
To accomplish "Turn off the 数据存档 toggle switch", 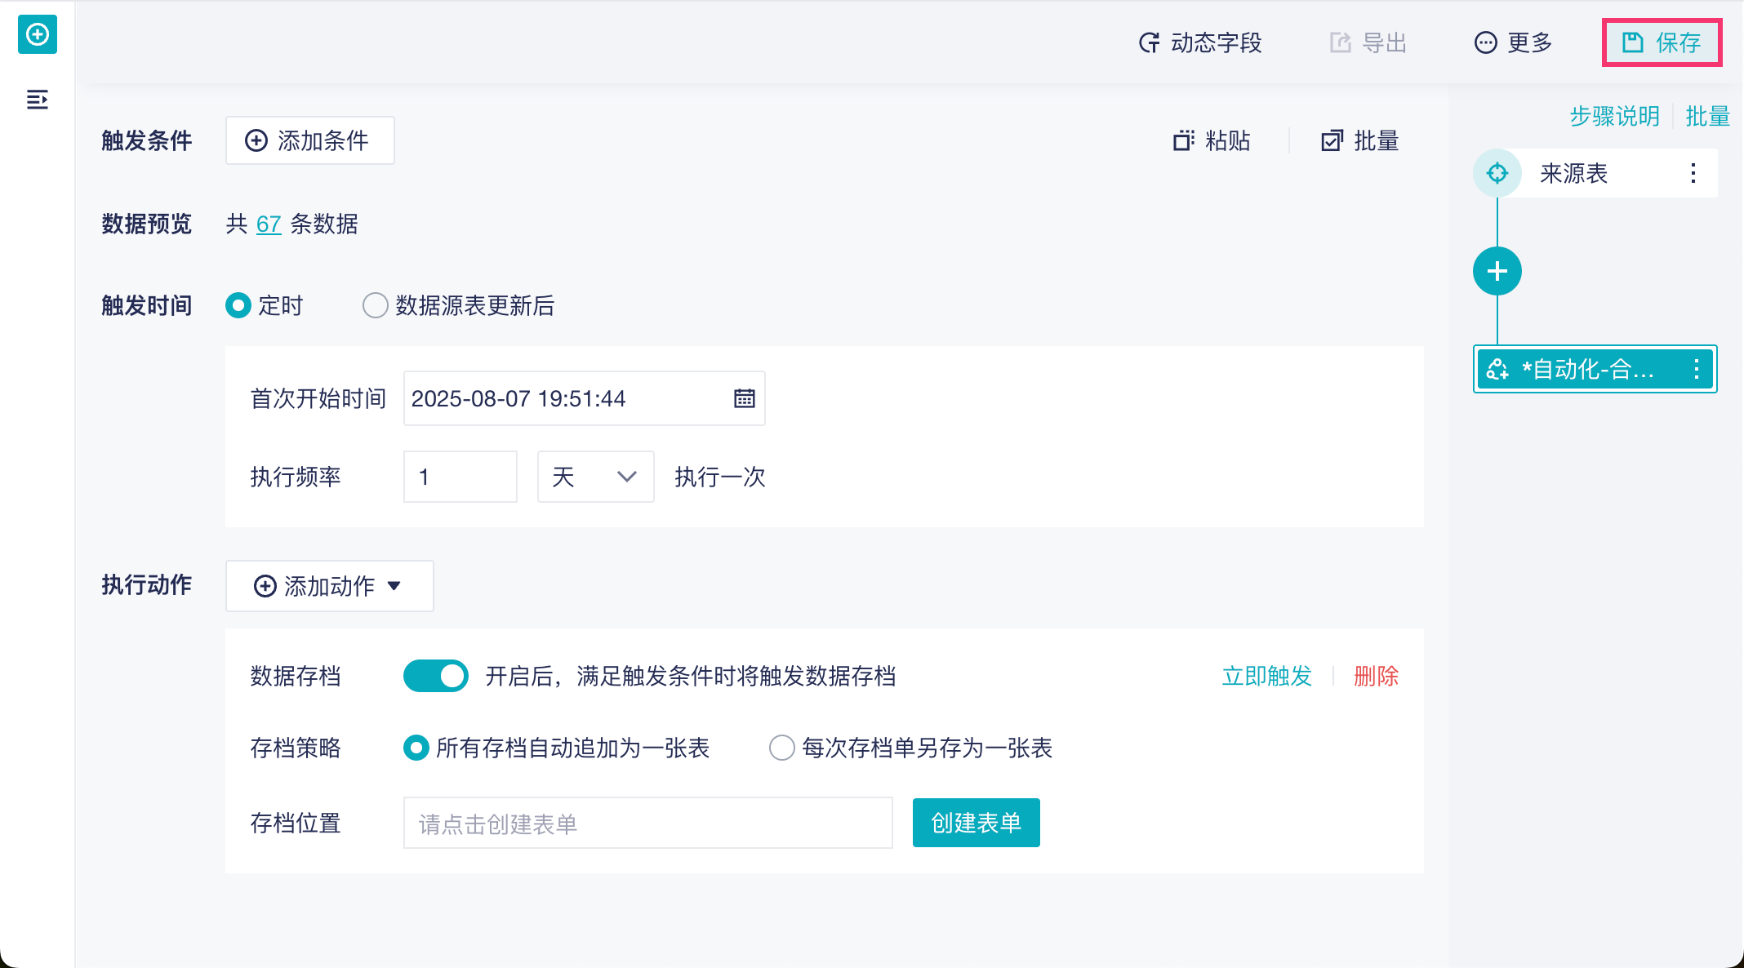I will pos(436,676).
